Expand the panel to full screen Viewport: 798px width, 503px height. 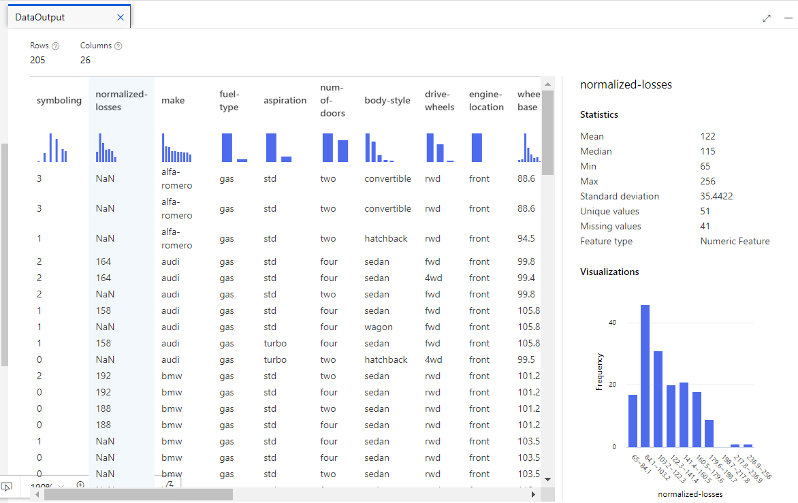coord(767,18)
